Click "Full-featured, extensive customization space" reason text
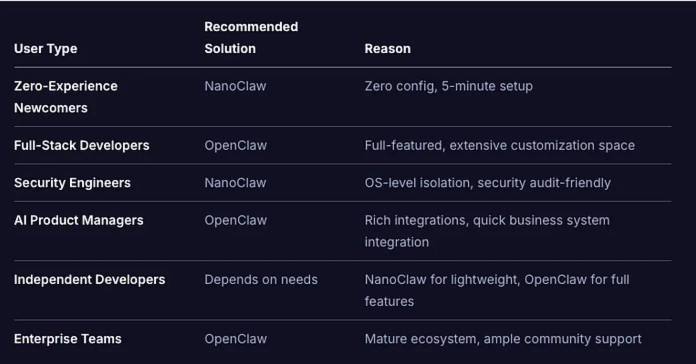The image size is (696, 364). (499, 145)
